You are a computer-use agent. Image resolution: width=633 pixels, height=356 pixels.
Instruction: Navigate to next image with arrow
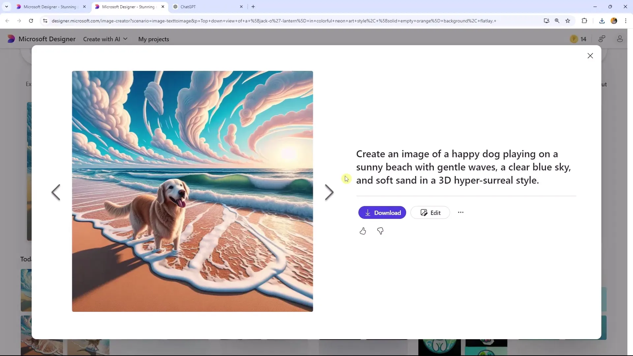pos(329,192)
